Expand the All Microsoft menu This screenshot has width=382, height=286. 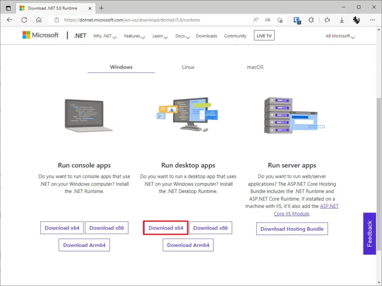point(340,36)
